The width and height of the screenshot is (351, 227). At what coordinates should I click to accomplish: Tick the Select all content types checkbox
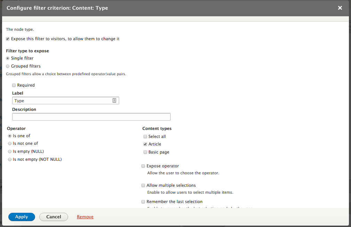tap(145, 137)
